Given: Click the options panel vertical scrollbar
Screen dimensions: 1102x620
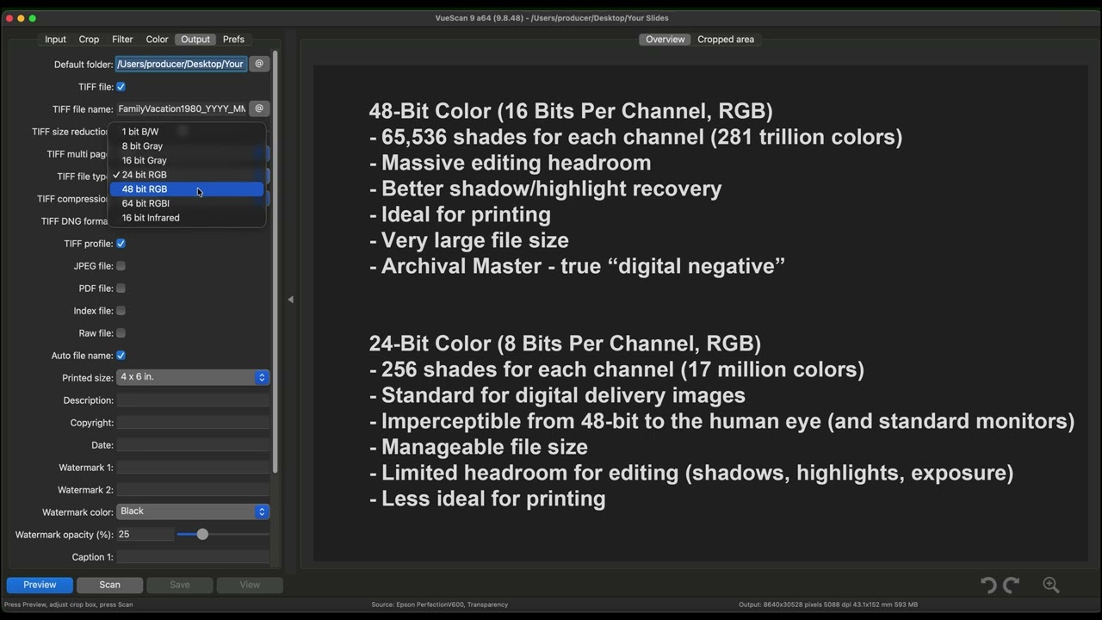Looking at the screenshot, I should click(x=275, y=263).
